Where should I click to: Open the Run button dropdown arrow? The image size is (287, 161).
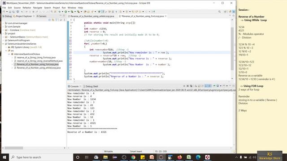69,12
